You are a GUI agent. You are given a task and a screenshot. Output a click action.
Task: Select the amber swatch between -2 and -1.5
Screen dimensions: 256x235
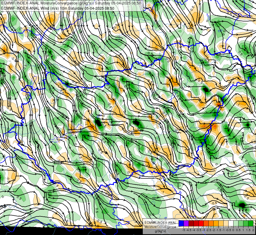(216, 224)
